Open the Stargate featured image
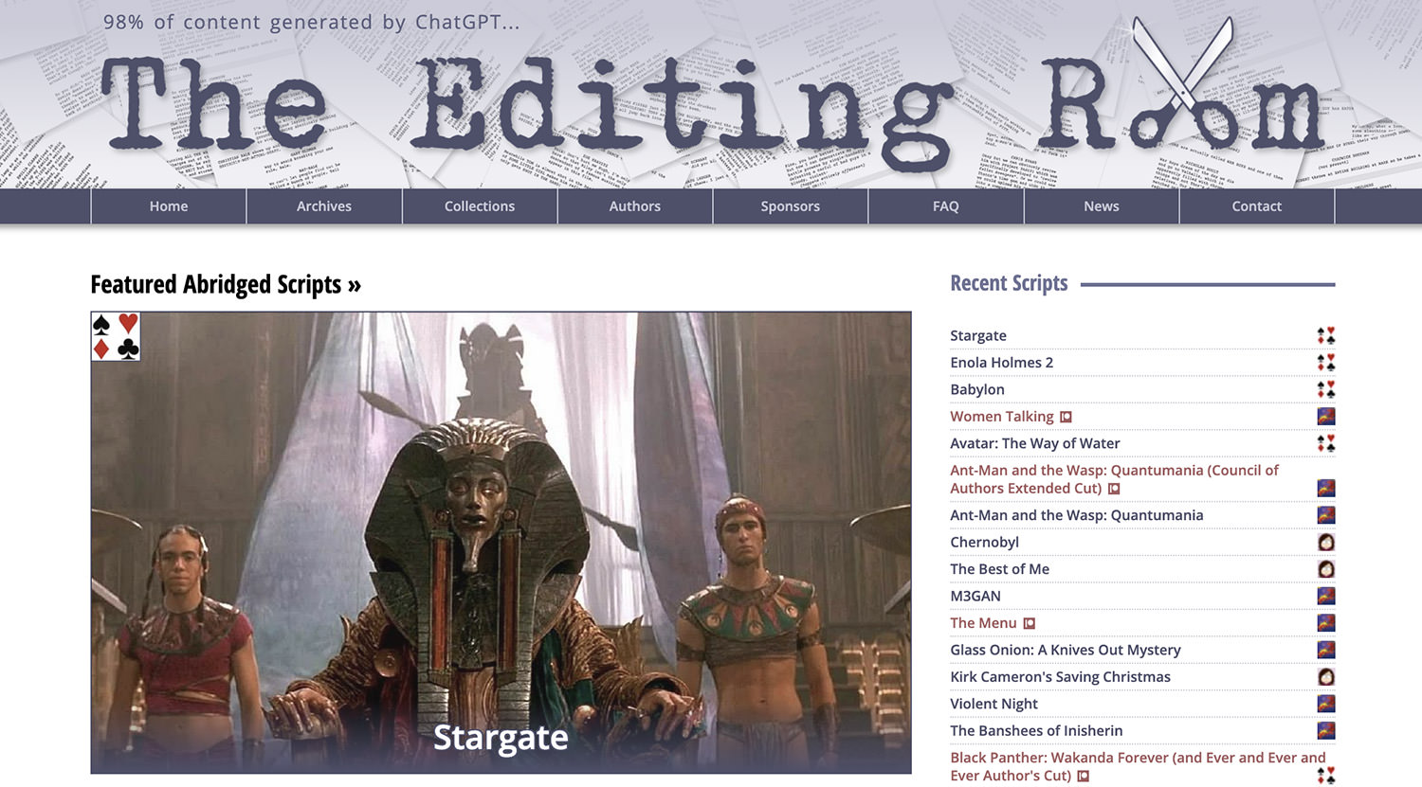The image size is (1422, 787). coord(501,543)
